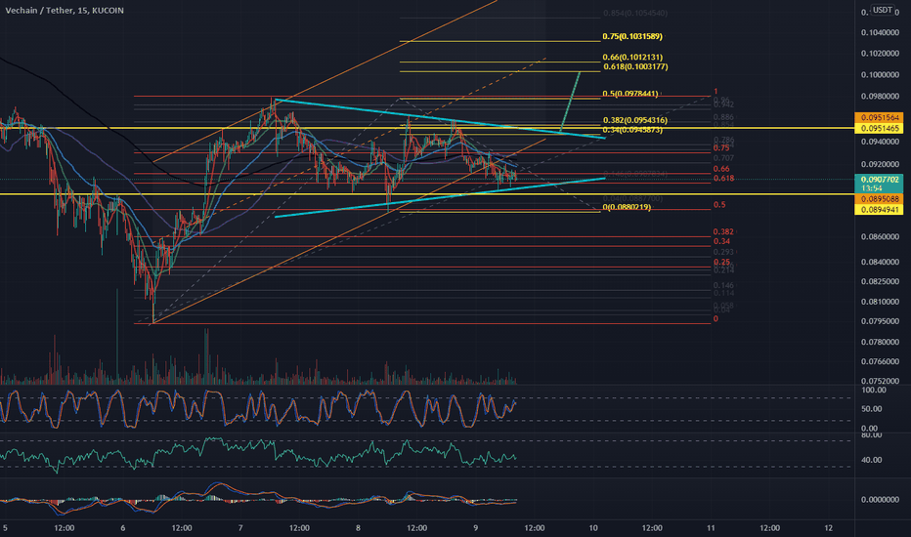Select the orange 0.0951564 price tag
The image size is (911, 537).
tap(879, 118)
